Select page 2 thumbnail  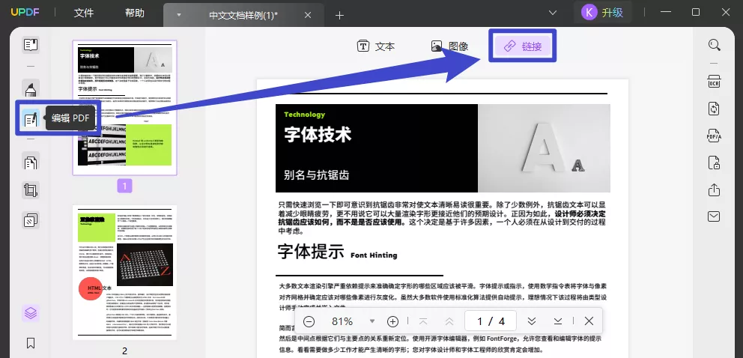point(124,273)
